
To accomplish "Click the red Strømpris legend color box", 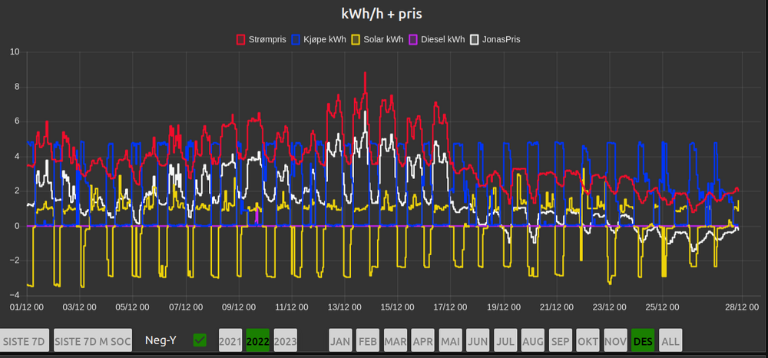I will pyautogui.click(x=241, y=39).
